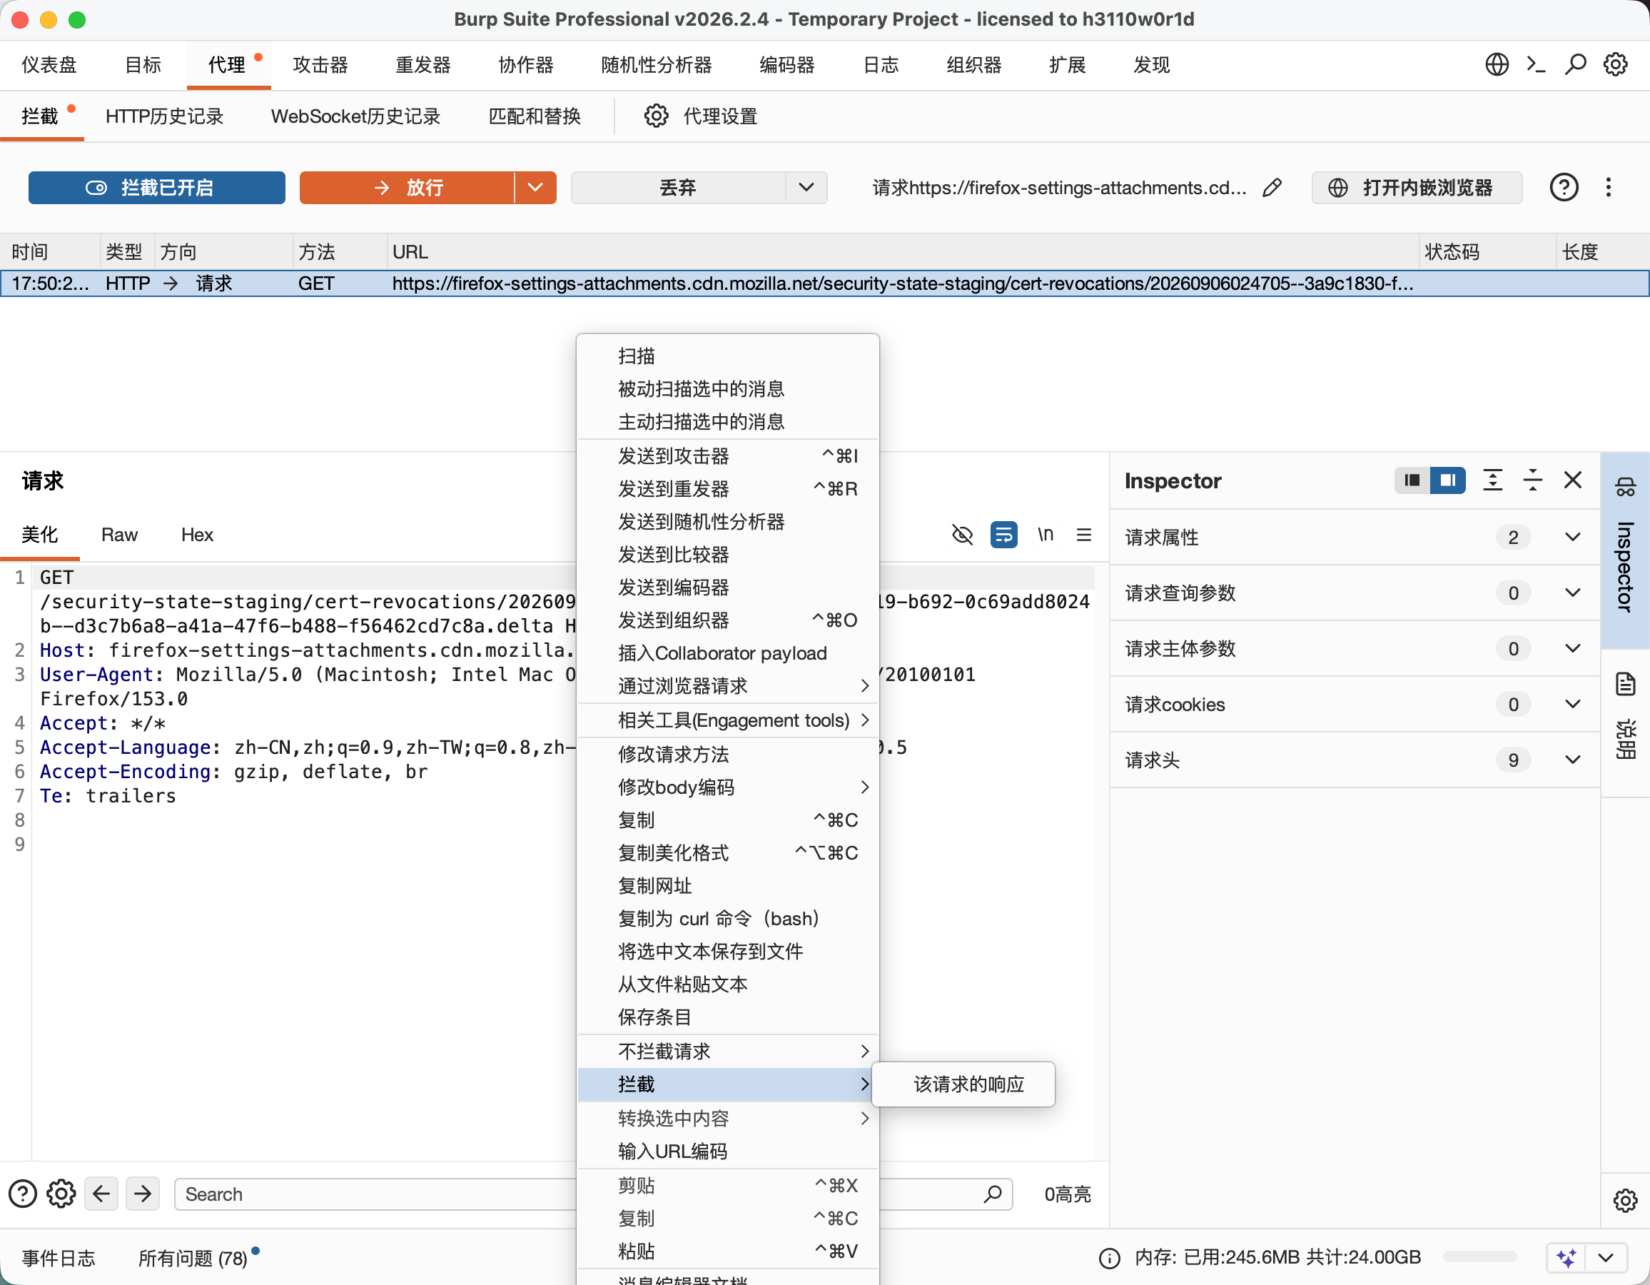This screenshot has height=1285, width=1650.
Task: Switch to the HTTP历史记录 tab
Action: (165, 116)
